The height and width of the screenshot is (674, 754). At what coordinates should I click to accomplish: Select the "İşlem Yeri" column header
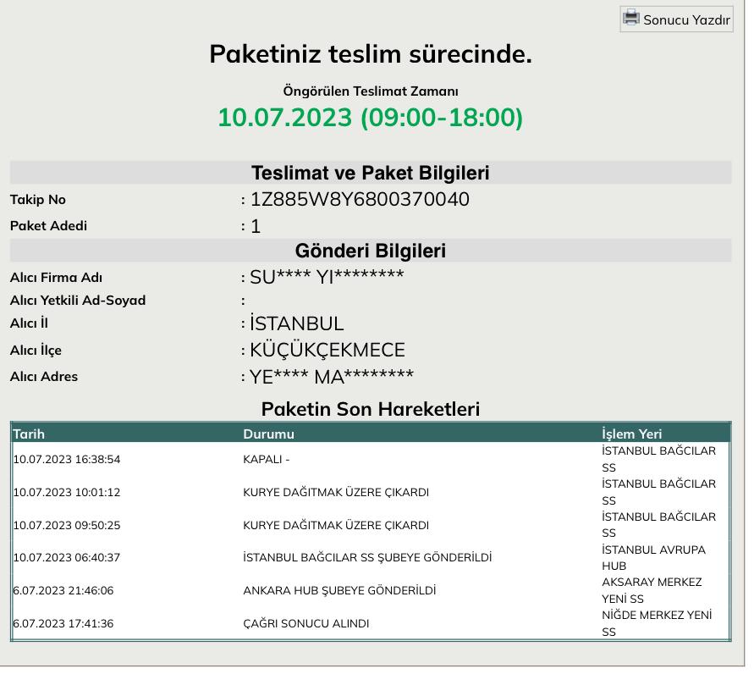tap(631, 434)
